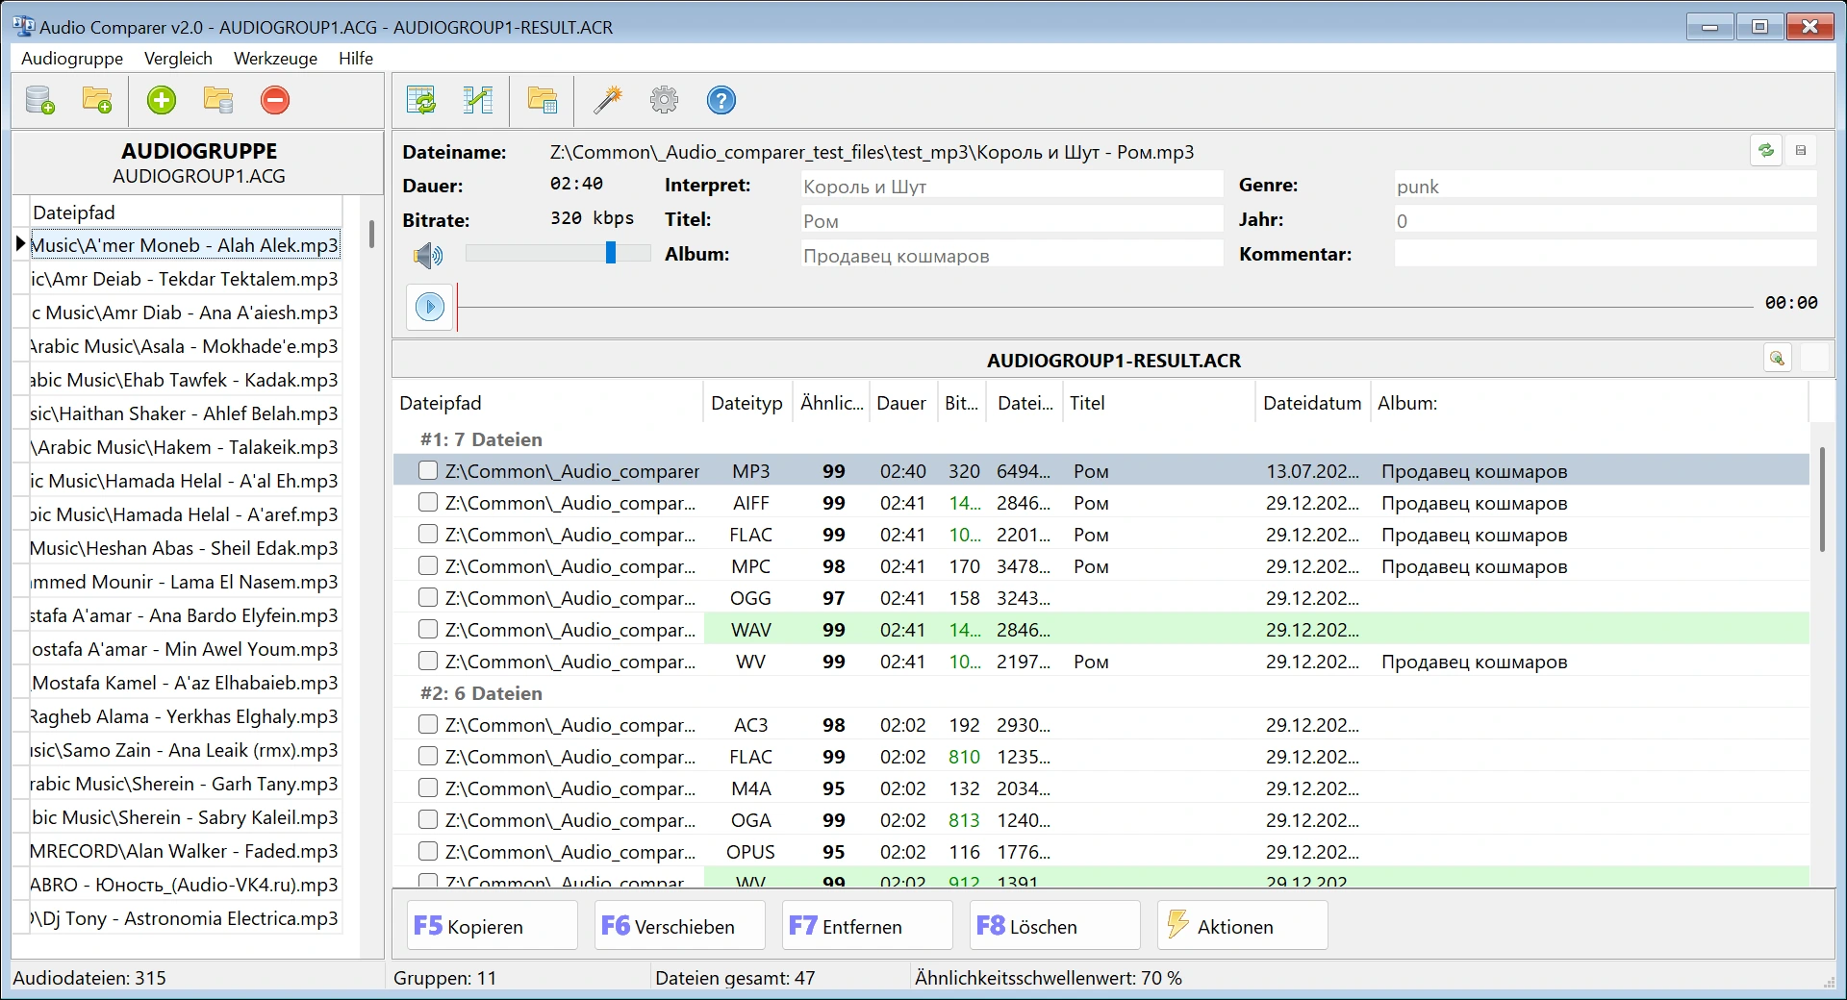Select 'Sherein - Garh Tany.mp3' in list

[x=184, y=784]
